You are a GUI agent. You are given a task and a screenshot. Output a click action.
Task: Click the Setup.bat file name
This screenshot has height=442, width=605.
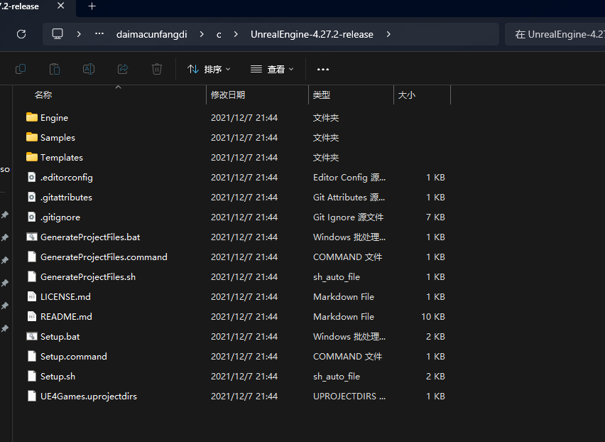[60, 337]
